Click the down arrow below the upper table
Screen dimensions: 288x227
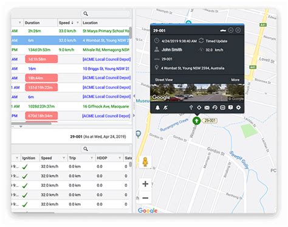pyautogui.click(x=21, y=127)
